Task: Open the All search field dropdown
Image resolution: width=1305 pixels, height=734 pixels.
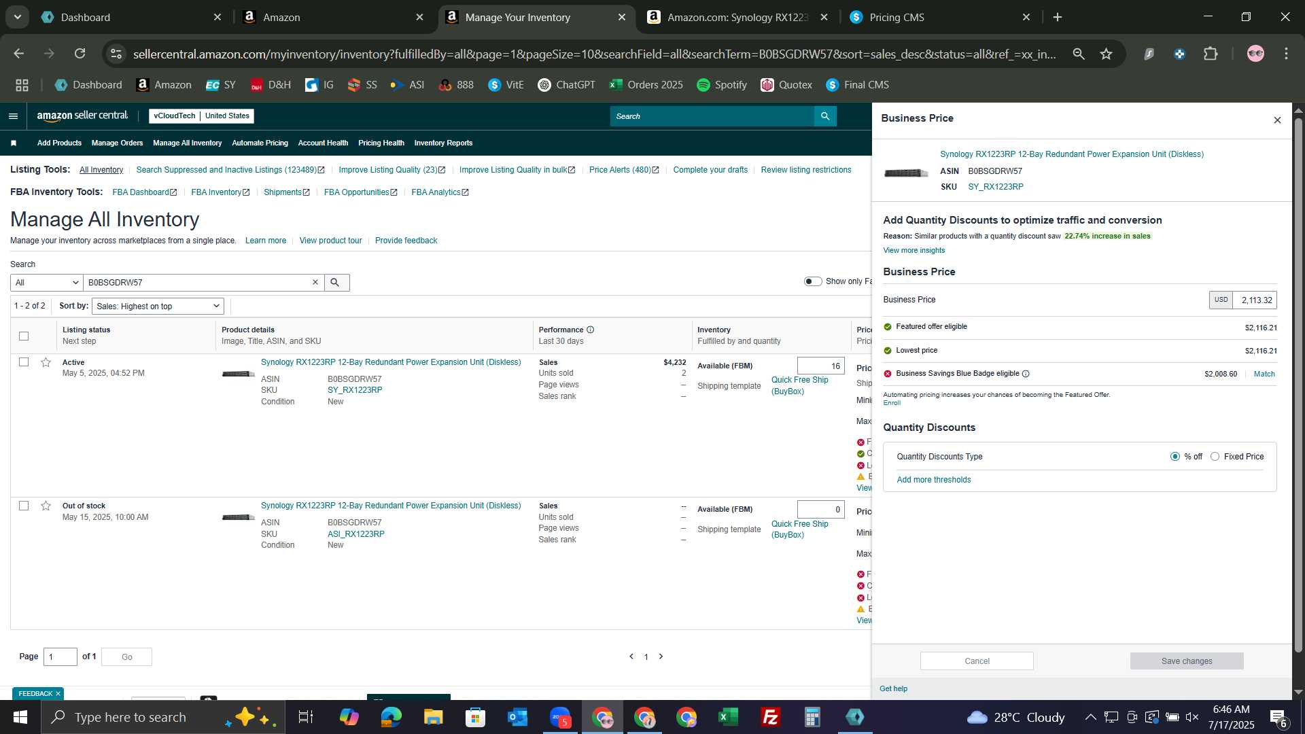Action: pos(46,283)
